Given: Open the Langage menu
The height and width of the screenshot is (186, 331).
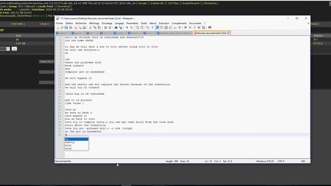Looking at the screenshot, I should tap(119, 23).
